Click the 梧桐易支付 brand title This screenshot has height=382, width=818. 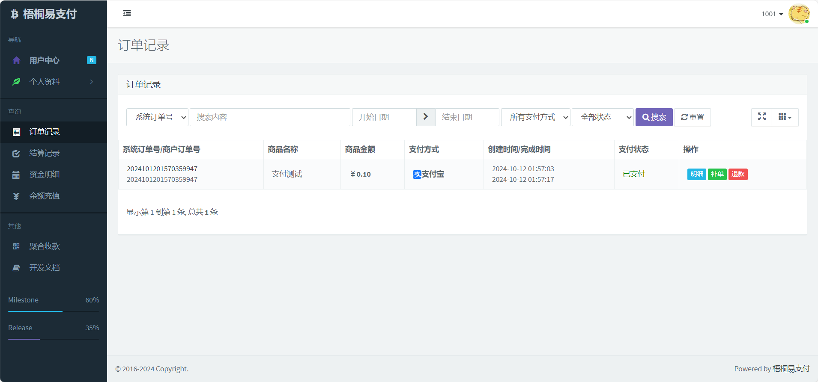pyautogui.click(x=50, y=14)
